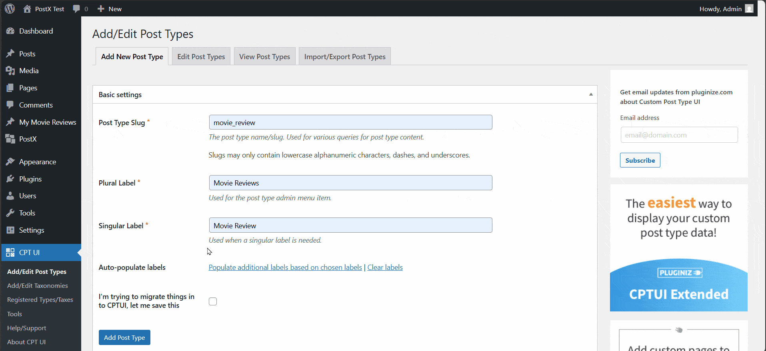Screen dimensions: 766x351
Task: Click the Add/Edit Post Types page heading
Action: (143, 34)
